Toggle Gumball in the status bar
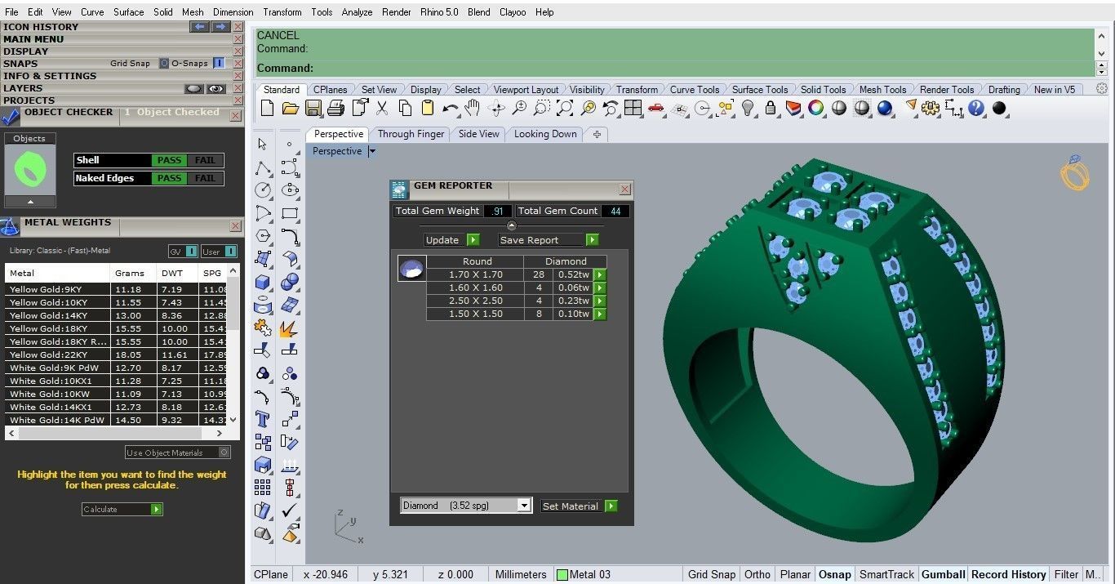The height and width of the screenshot is (584, 1115). click(x=943, y=574)
